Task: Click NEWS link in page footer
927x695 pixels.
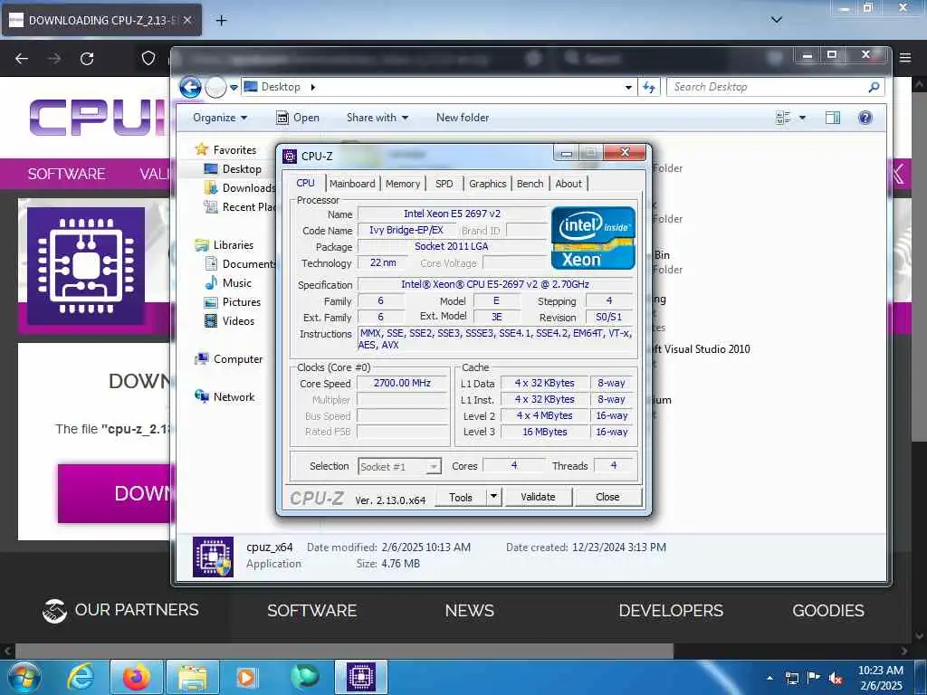Action: 470,611
